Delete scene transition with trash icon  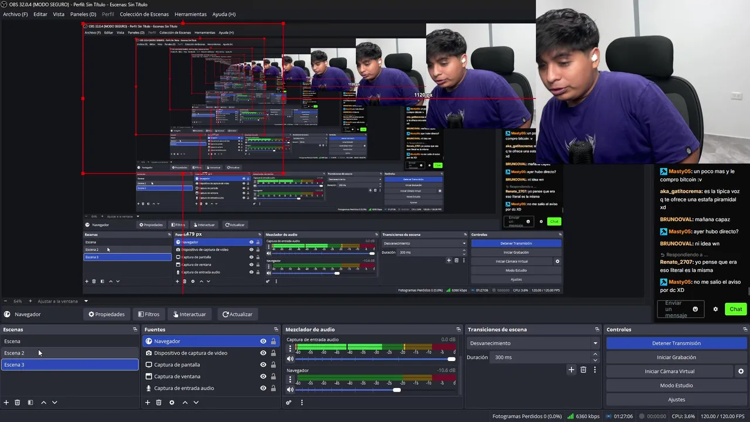tap(583, 370)
